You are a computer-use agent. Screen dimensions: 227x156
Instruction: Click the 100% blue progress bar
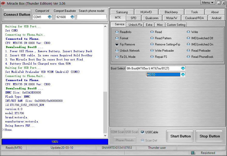[x=55, y=142]
